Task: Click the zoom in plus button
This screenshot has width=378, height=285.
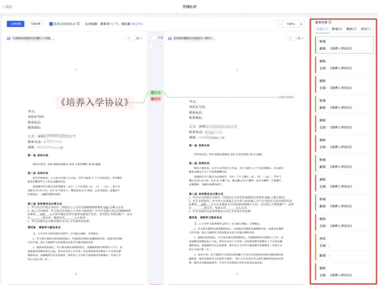Action: [x=301, y=24]
